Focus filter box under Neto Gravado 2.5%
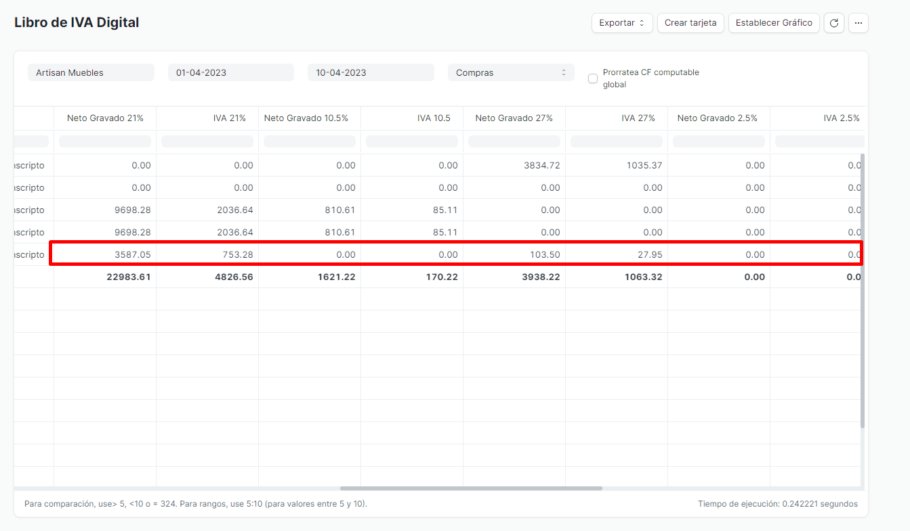The height and width of the screenshot is (531, 910). click(719, 141)
